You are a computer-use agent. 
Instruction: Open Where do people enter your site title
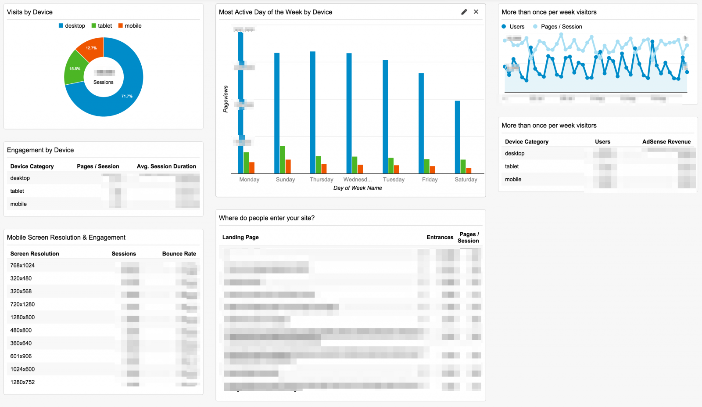(x=267, y=218)
